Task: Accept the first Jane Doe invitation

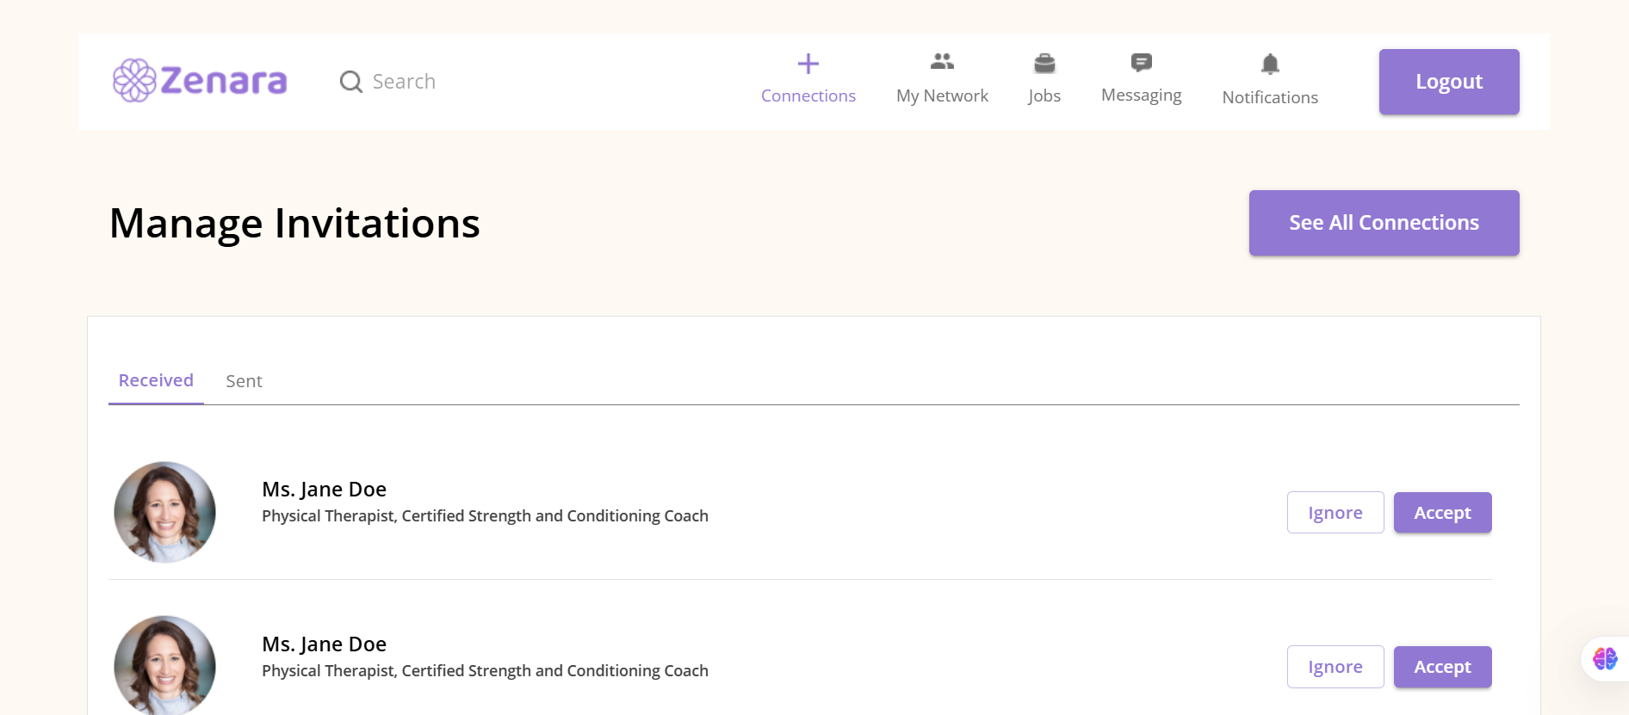Action: (1442, 513)
